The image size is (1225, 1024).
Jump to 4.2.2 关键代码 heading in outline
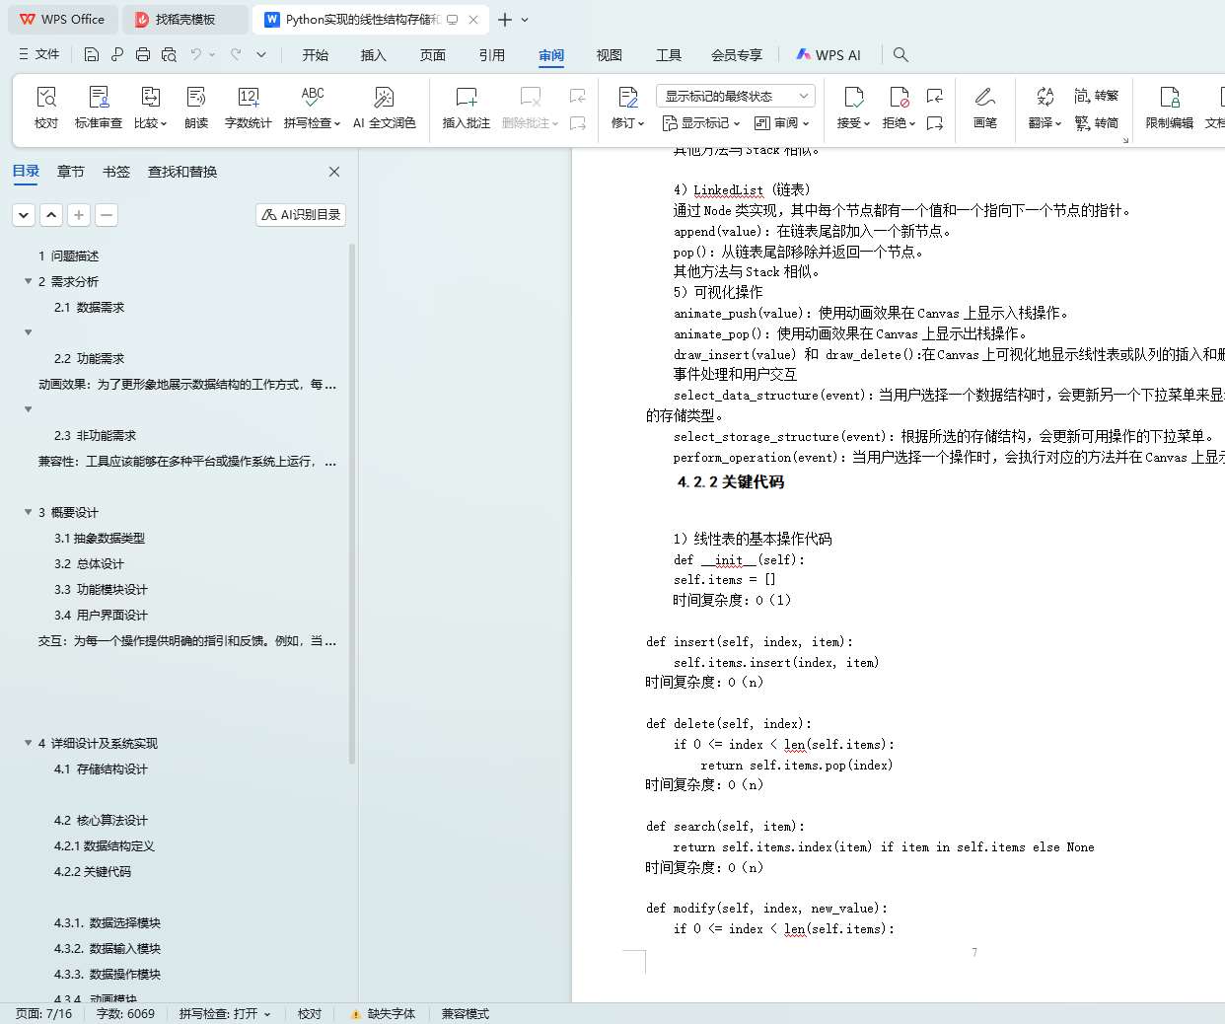click(93, 871)
